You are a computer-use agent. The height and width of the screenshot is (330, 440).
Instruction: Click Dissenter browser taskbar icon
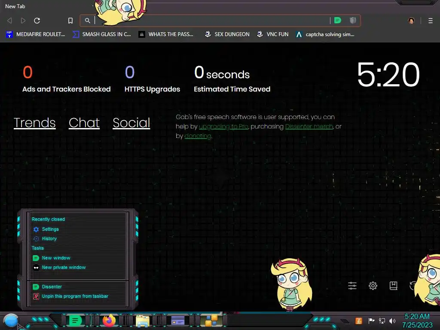pyautogui.click(x=75, y=321)
